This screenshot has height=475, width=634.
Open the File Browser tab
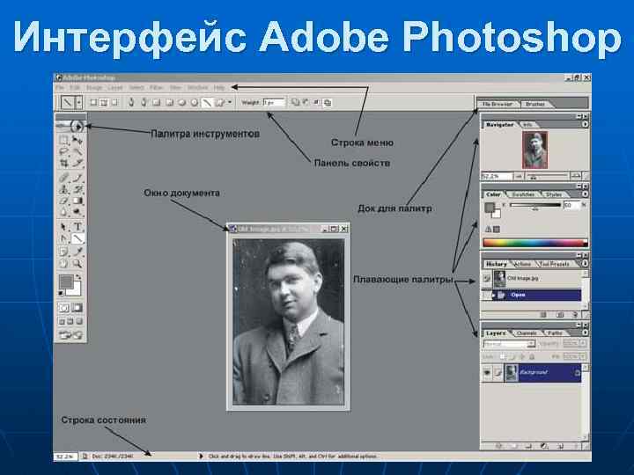point(497,104)
